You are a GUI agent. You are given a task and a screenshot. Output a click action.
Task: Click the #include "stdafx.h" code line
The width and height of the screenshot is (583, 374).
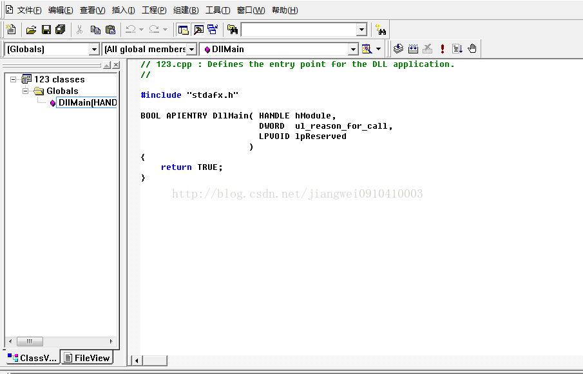pos(189,95)
